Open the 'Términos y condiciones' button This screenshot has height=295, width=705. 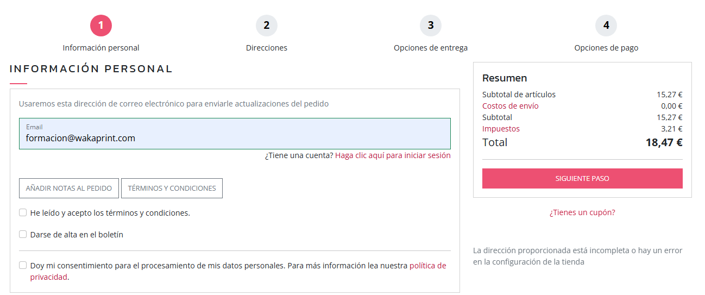[172, 189]
